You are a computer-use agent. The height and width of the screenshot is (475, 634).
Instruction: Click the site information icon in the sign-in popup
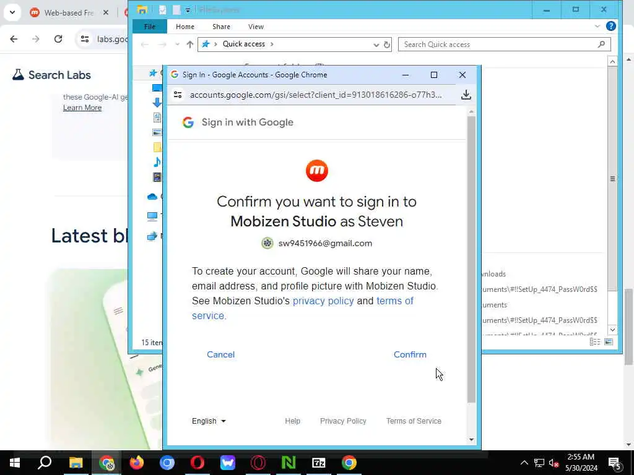pyautogui.click(x=178, y=95)
